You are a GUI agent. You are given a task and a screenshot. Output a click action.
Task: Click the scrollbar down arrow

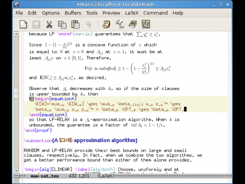pos(16,170)
